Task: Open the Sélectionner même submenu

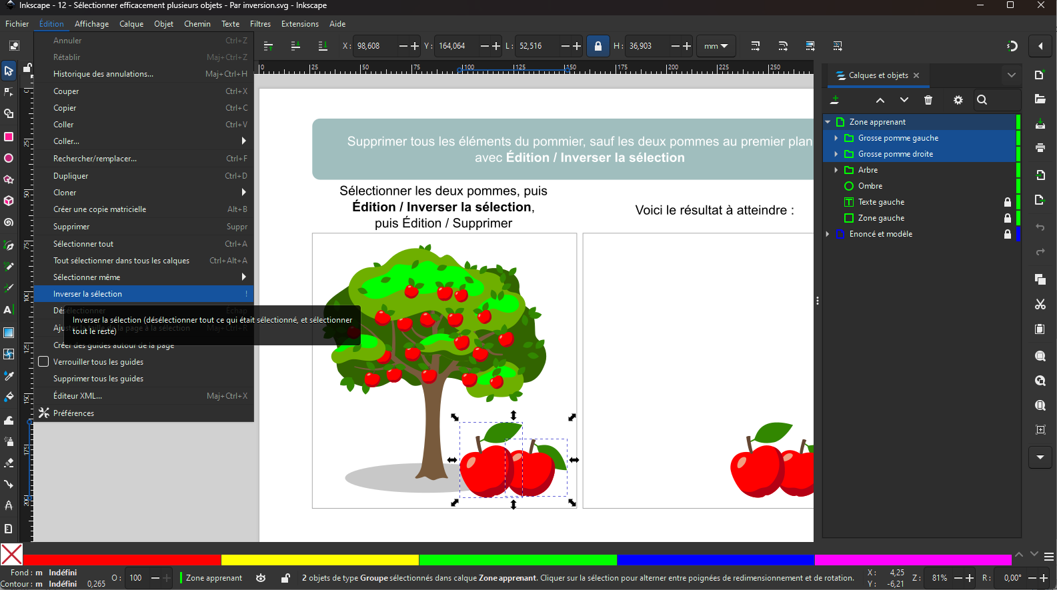Action: pos(143,277)
